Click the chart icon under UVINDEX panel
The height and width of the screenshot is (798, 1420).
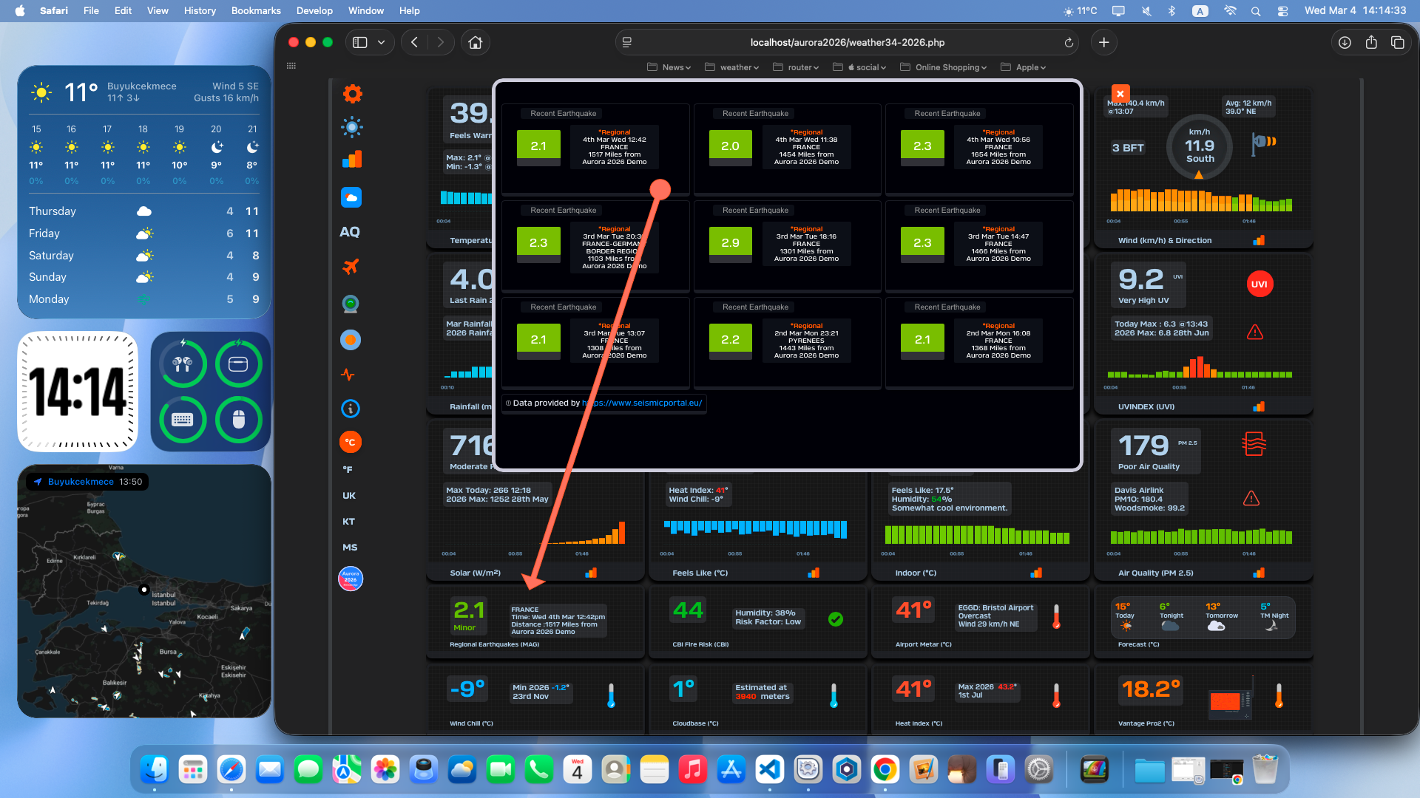[1259, 406]
